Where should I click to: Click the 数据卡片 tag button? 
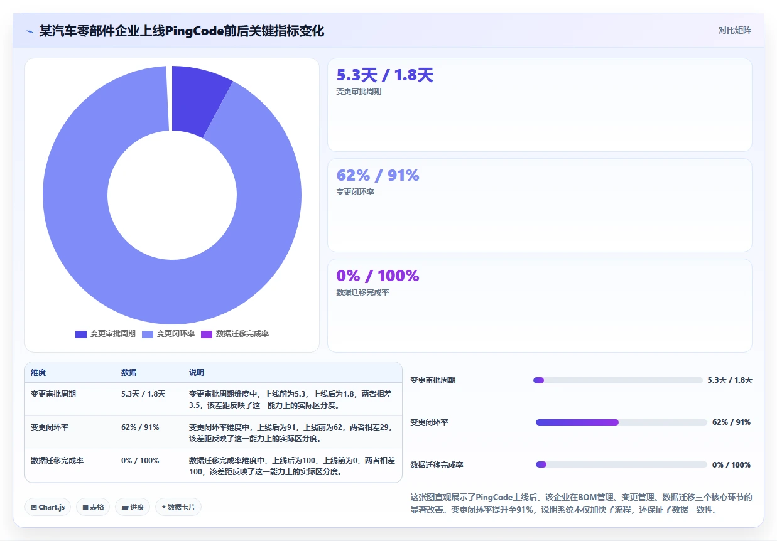(178, 507)
